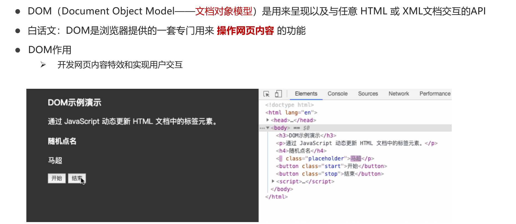The width and height of the screenshot is (516, 224).
Task: Collapse the body element node
Action: [x=268, y=128]
